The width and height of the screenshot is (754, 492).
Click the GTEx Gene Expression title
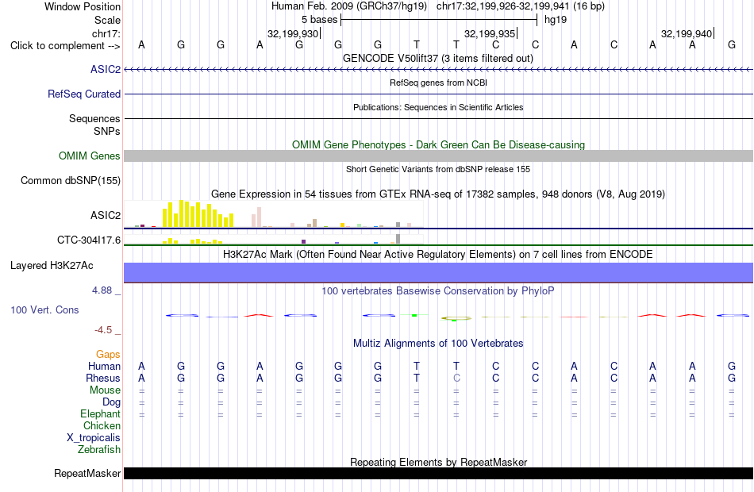(438, 194)
